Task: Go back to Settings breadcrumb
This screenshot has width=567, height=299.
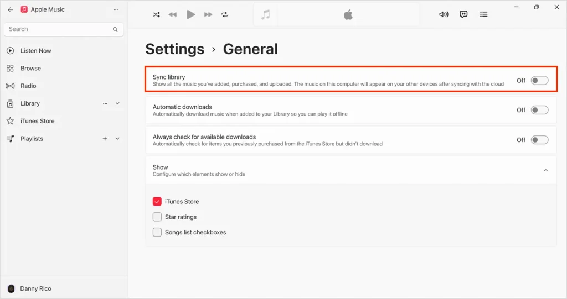Action: coord(175,49)
